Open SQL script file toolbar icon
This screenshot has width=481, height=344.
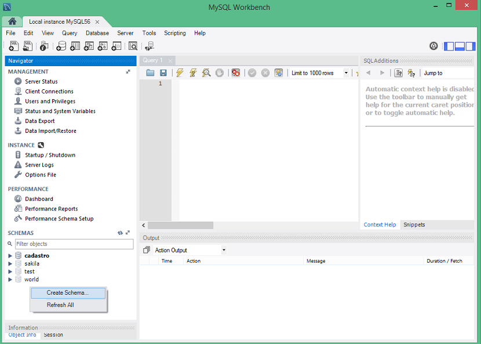click(28, 46)
